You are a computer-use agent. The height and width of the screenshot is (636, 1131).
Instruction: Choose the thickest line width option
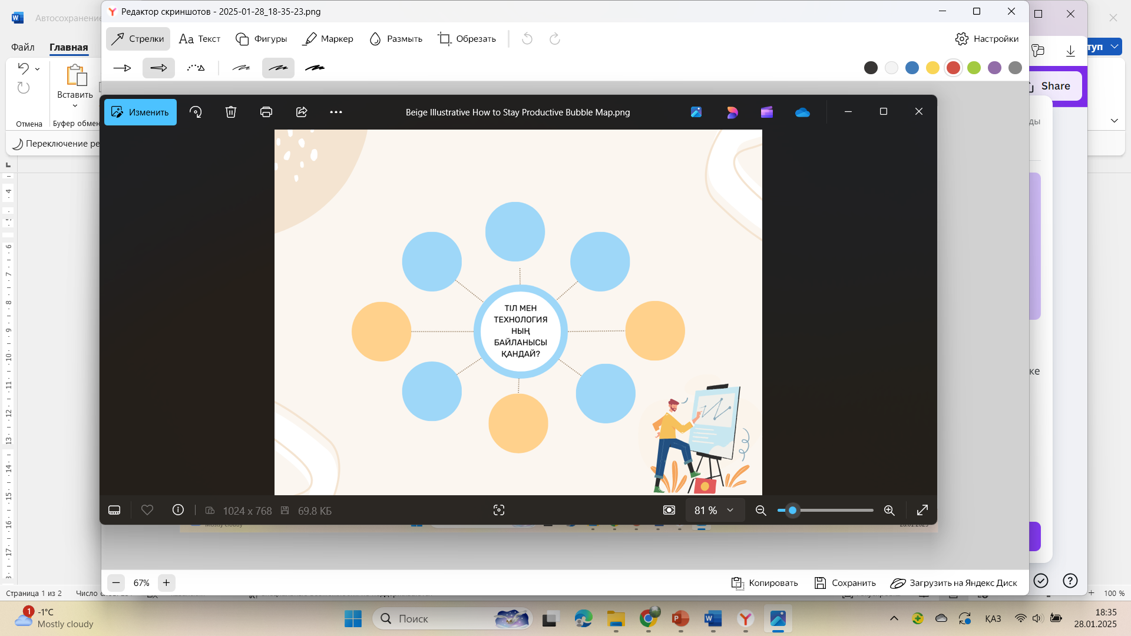(315, 68)
